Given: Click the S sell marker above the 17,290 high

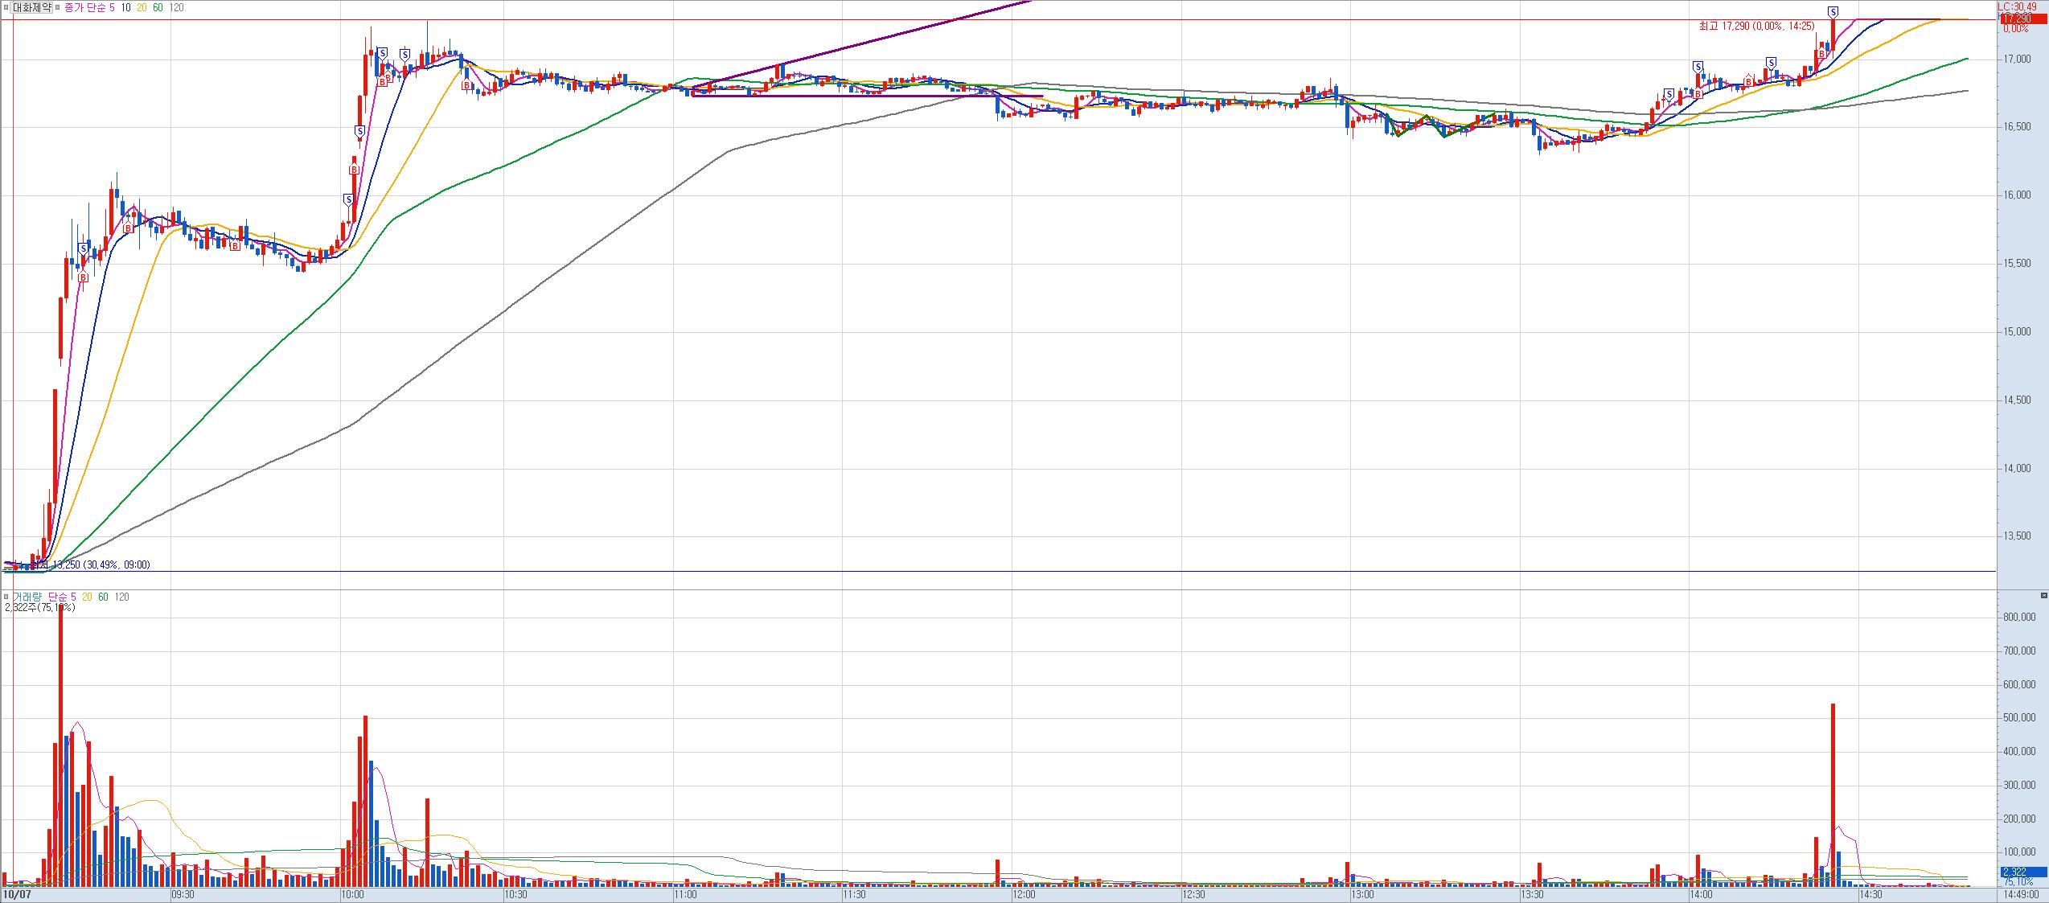Looking at the screenshot, I should (1833, 12).
